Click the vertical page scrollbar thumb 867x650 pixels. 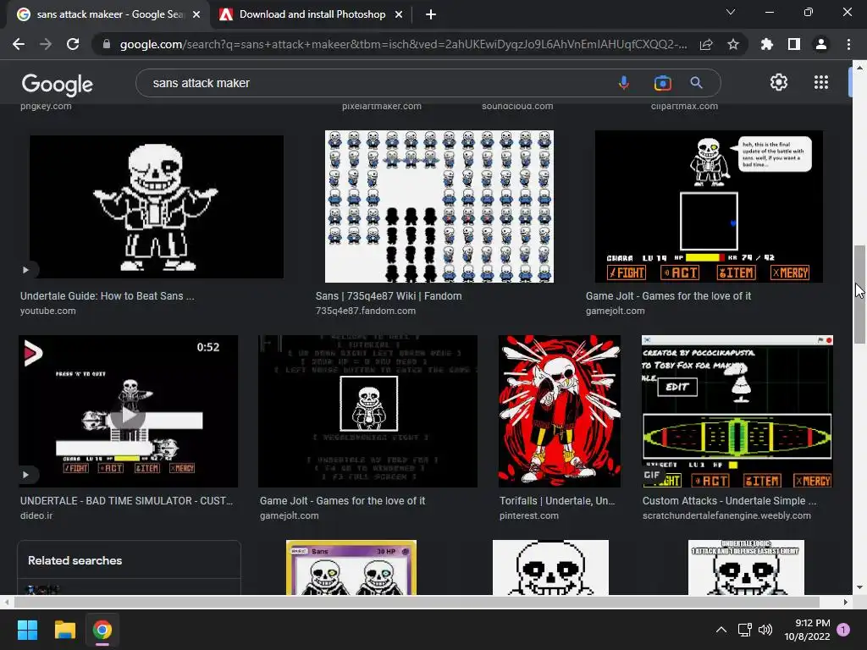(x=859, y=294)
